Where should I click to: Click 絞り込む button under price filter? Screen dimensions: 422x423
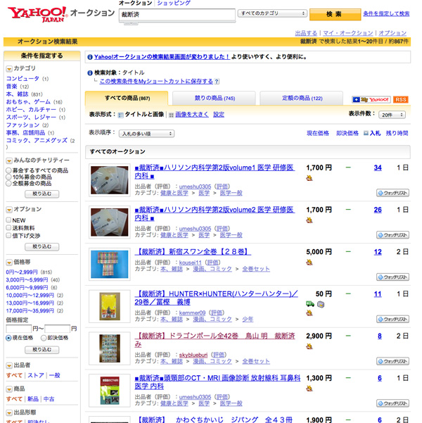pyautogui.click(x=41, y=350)
